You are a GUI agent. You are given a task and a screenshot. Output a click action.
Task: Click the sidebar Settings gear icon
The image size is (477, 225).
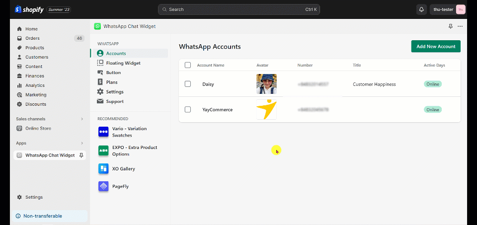[x=19, y=197]
